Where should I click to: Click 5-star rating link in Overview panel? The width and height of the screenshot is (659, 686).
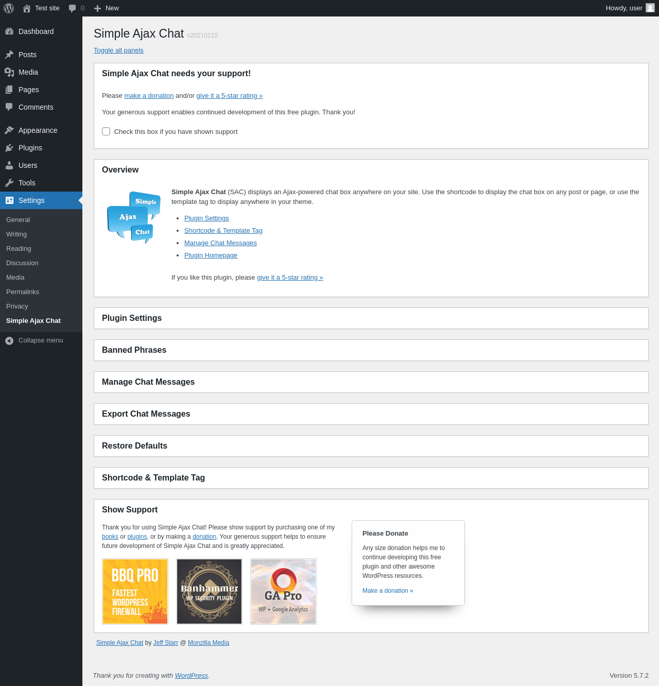point(290,278)
